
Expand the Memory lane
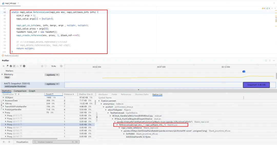(2, 74)
